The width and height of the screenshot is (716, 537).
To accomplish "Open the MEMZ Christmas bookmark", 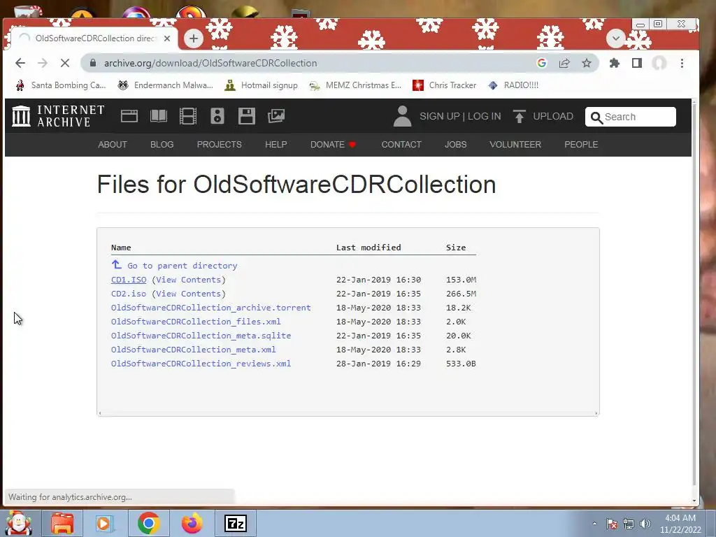I will (x=355, y=85).
